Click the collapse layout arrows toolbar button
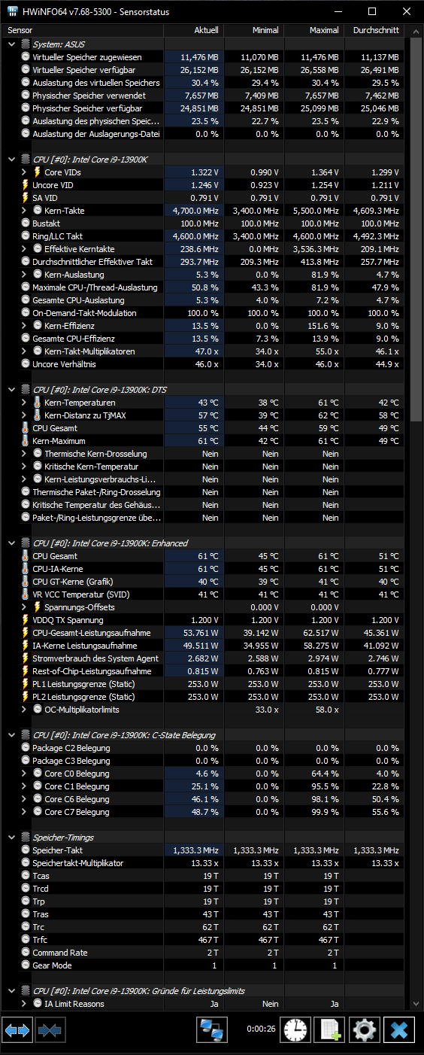The width and height of the screenshot is (424, 1055). [49, 1029]
